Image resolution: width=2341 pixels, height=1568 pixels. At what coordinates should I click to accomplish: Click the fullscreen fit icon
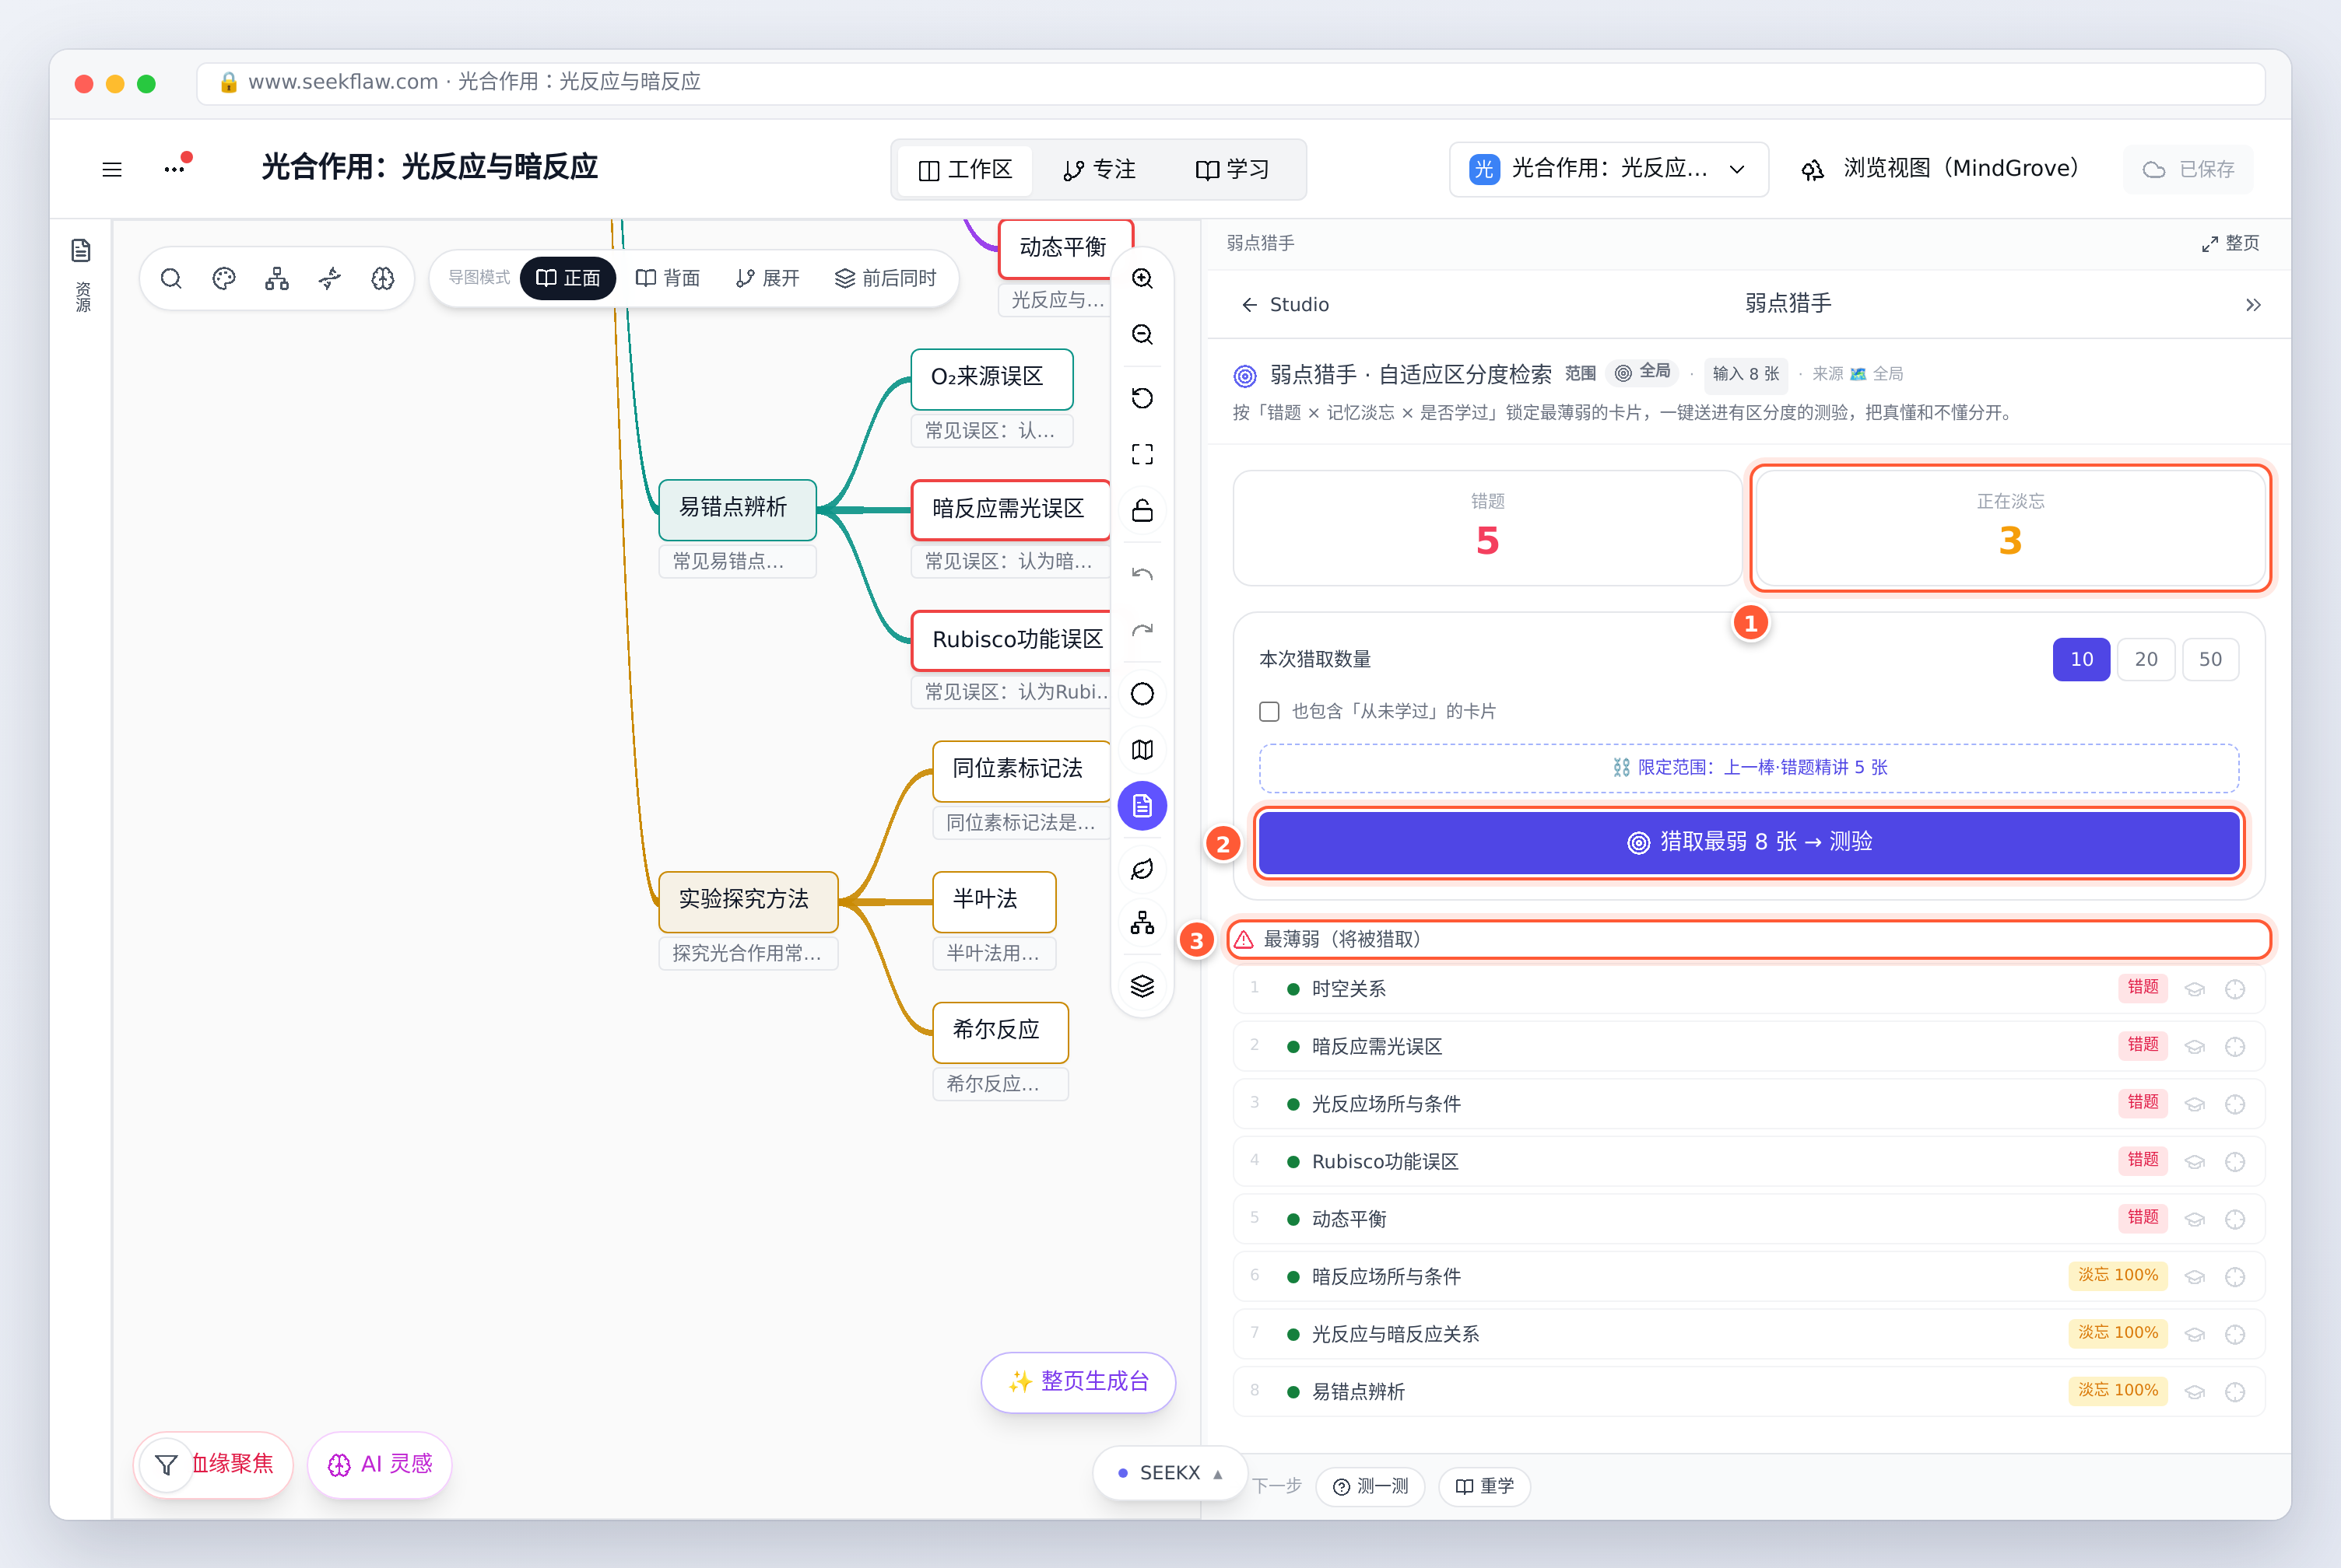pos(1142,454)
